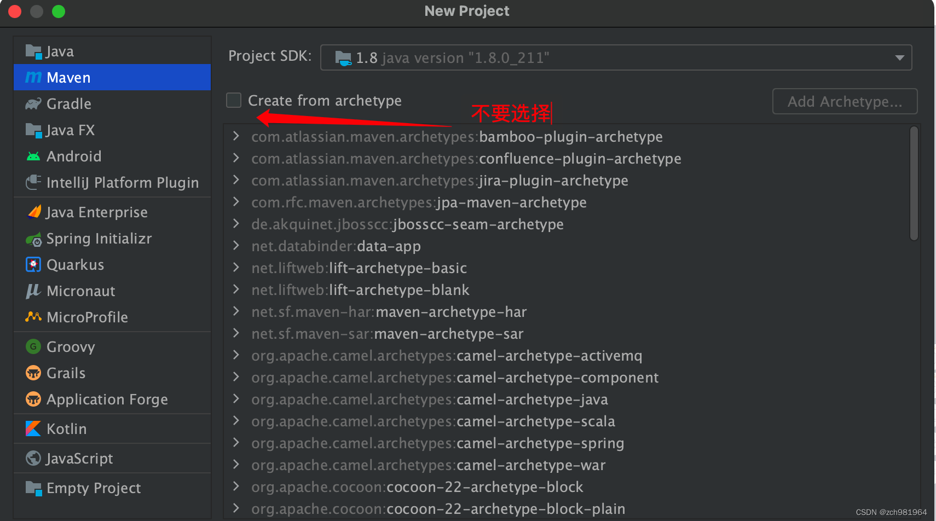
Task: Click the IntelliJ Platform Plugin icon
Action: [33, 182]
